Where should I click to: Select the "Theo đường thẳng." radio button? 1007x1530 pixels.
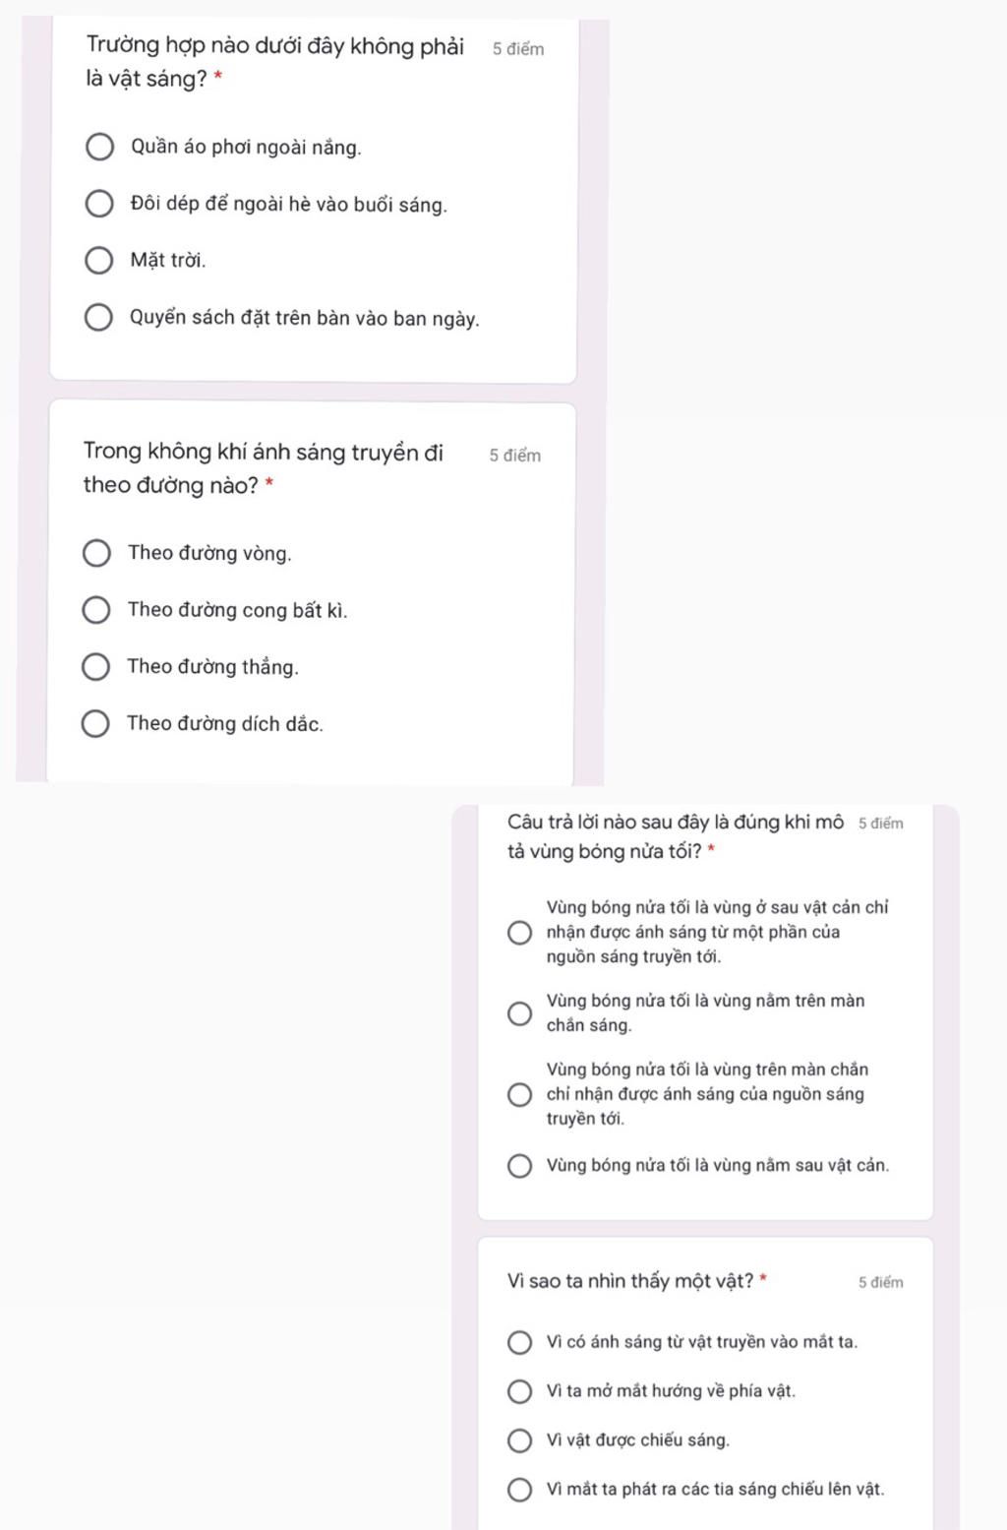95,667
